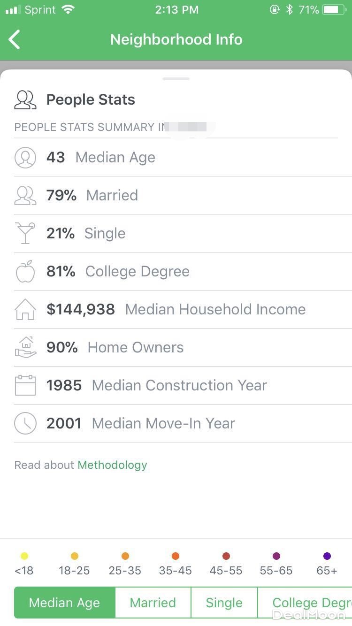Tap the Married couple icon
This screenshot has height=626, width=352.
[25, 196]
